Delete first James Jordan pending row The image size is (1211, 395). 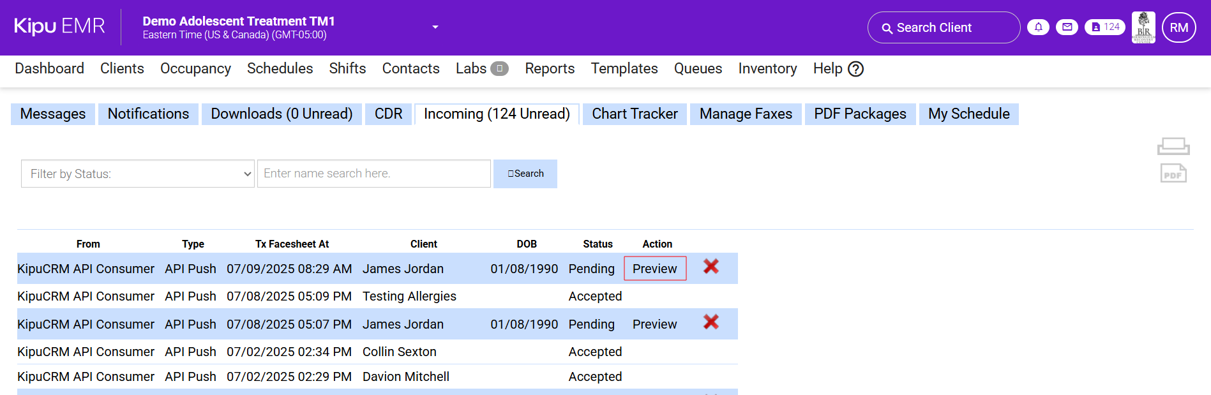711,267
